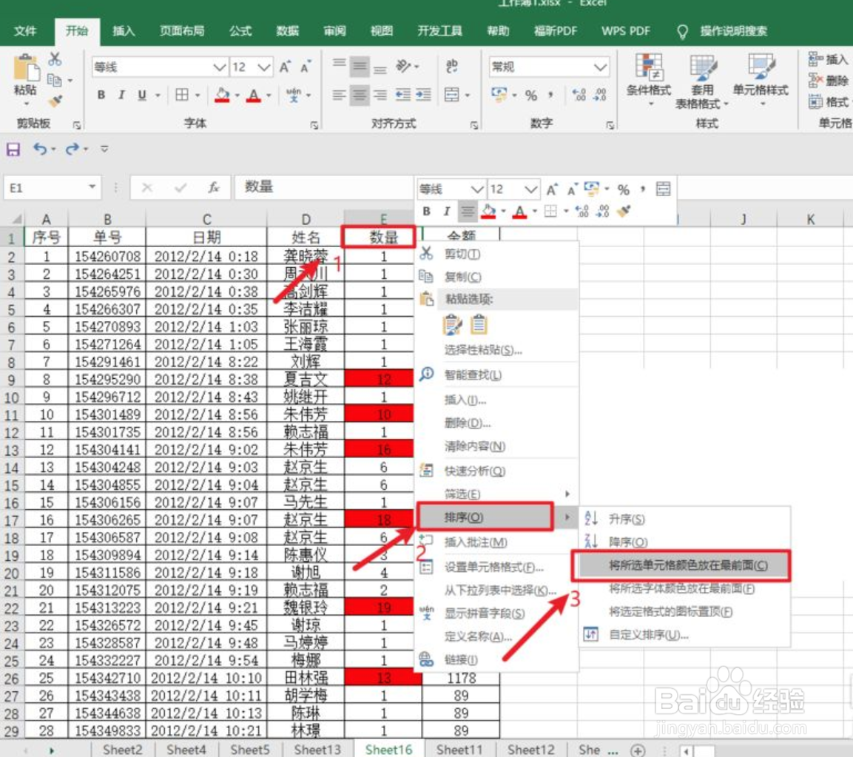Switch to the 公式 ribbon tab

tap(240, 31)
